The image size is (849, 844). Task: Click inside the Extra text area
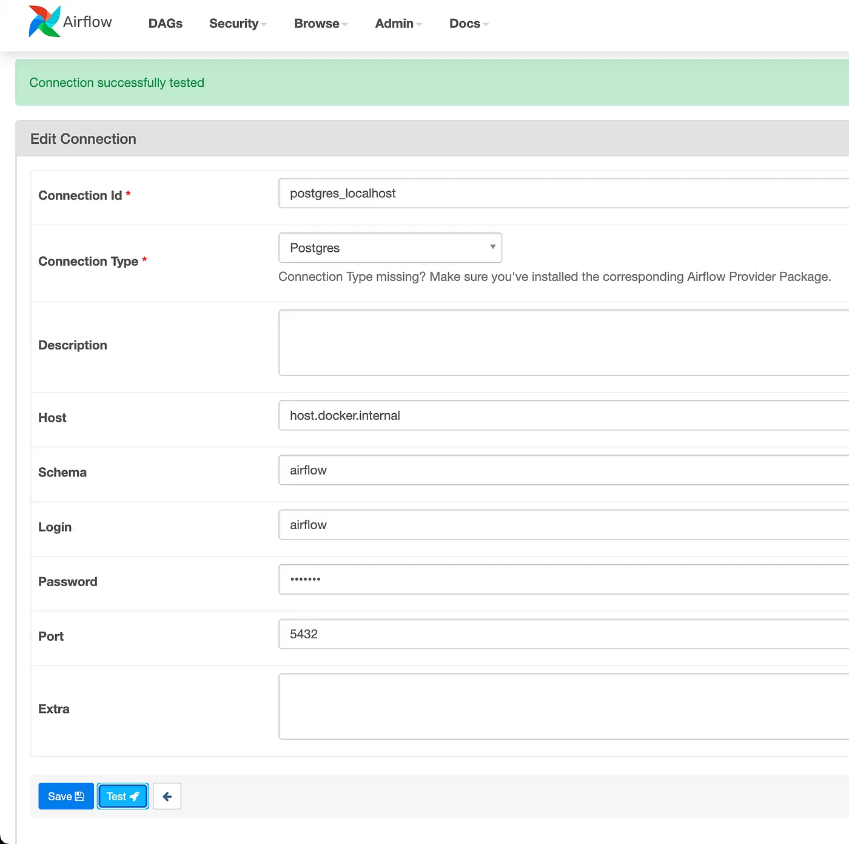563,706
